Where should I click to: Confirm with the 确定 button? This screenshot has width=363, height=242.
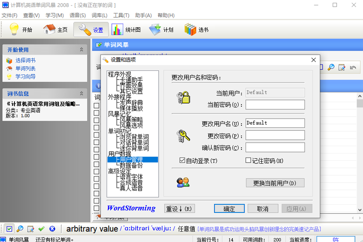click(229, 208)
